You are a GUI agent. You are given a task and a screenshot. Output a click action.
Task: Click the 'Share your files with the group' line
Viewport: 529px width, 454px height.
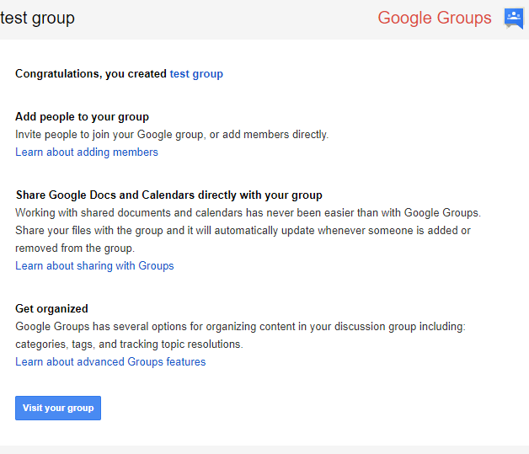(243, 231)
